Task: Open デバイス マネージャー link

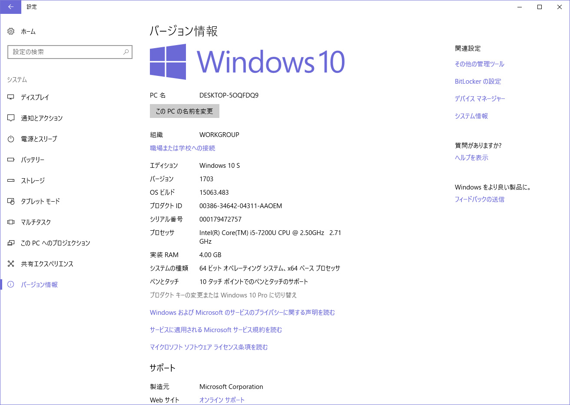Action: pyautogui.click(x=480, y=98)
